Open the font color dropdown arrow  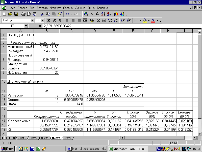pyautogui.click(x=157, y=21)
